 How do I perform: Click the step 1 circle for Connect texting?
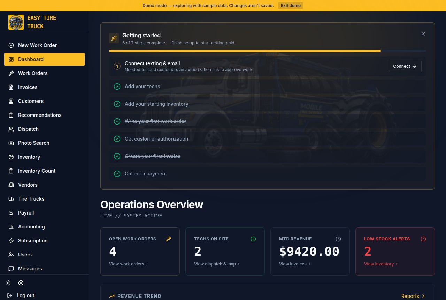(x=117, y=66)
